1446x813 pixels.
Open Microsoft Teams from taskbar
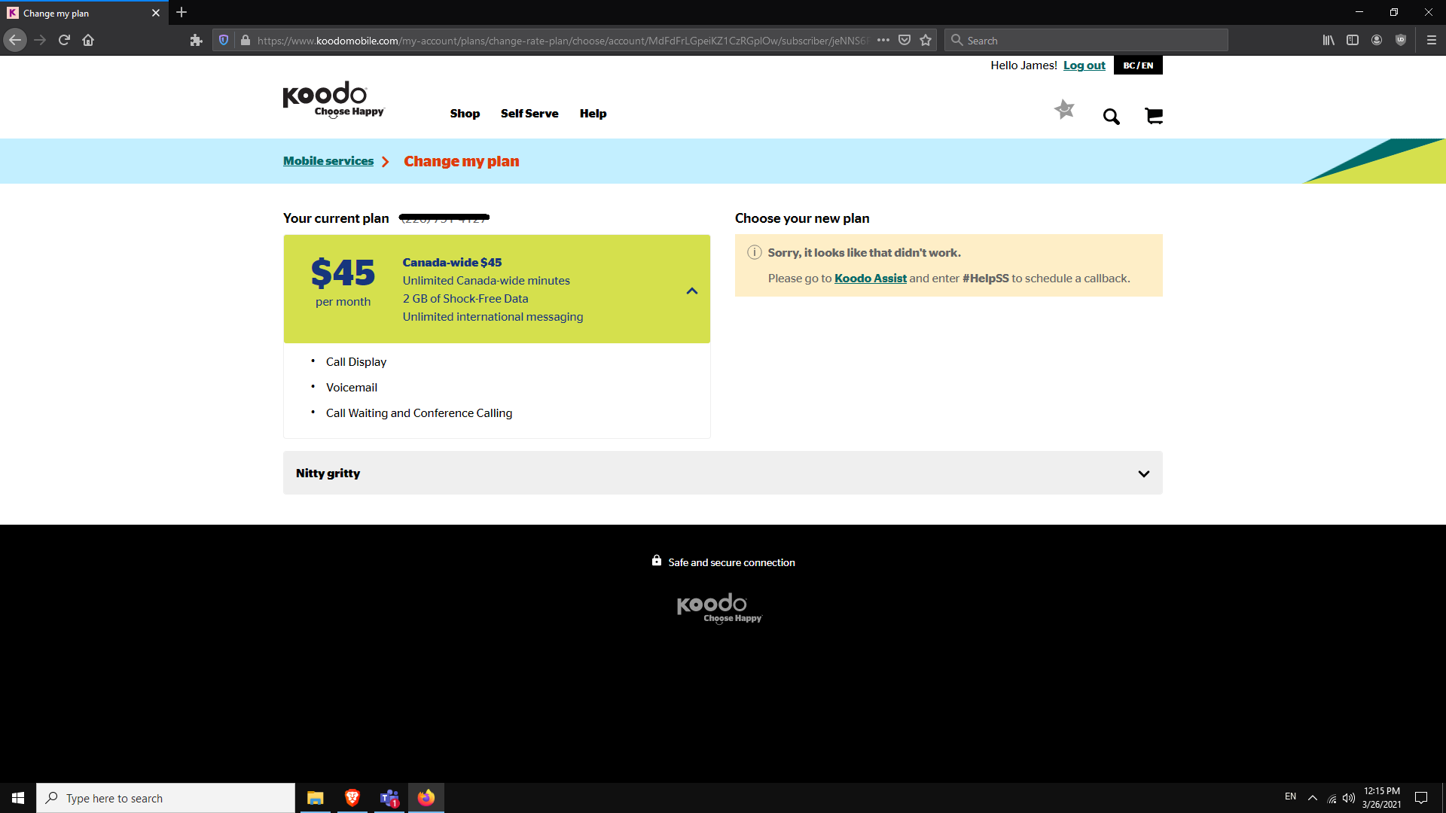pyautogui.click(x=389, y=798)
